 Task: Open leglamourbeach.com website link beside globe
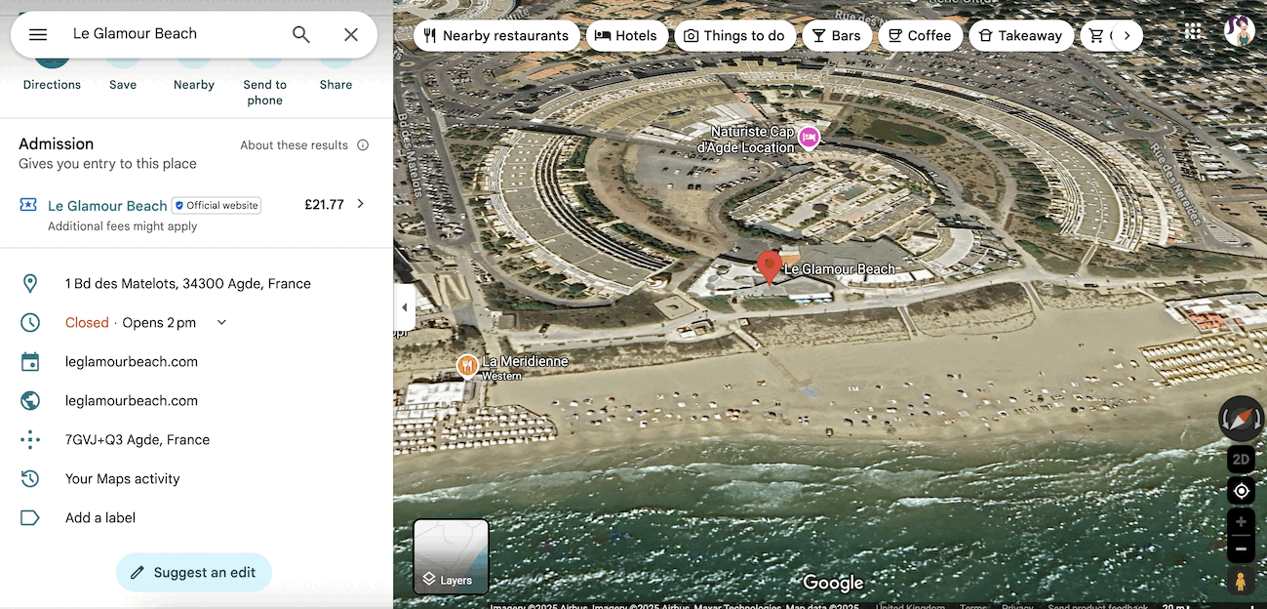pyautogui.click(x=132, y=401)
